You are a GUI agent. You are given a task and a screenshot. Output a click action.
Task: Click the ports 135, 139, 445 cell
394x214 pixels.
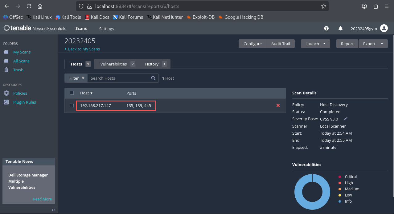(x=139, y=105)
